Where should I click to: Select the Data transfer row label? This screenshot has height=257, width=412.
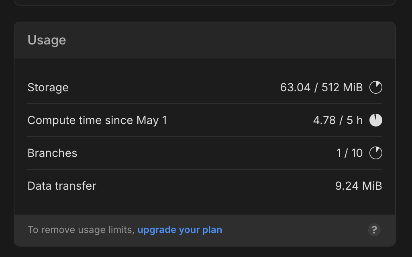62,186
